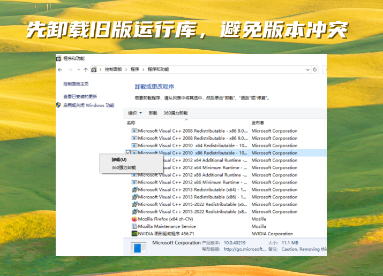Click 360强力卸载 in the toolbar
383x276 pixels.
pos(176,113)
